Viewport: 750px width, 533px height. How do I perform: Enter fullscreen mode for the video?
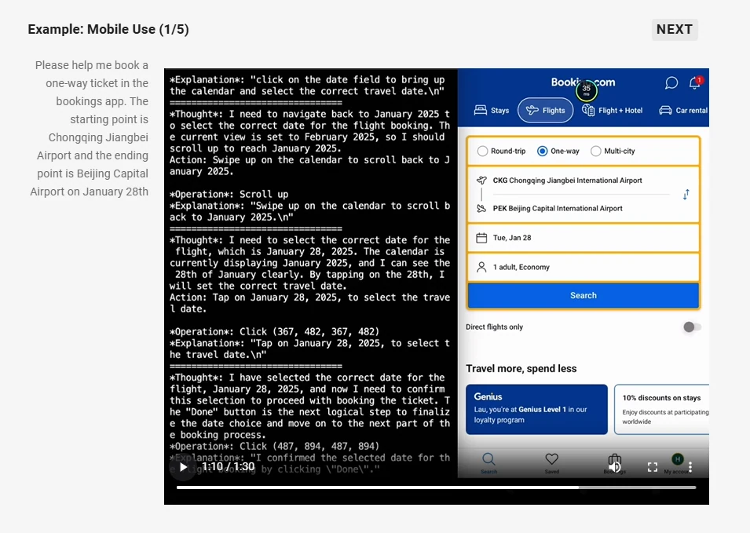tap(653, 467)
